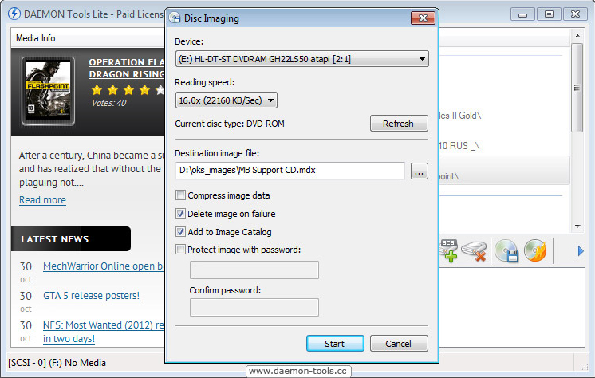Start the disc imaging process
The image size is (595, 378).
click(x=335, y=344)
